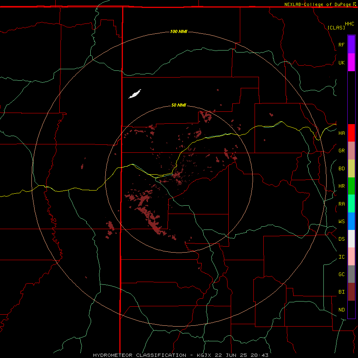
Task: Click the KGJX radar site identifier
Action: pyautogui.click(x=204, y=355)
